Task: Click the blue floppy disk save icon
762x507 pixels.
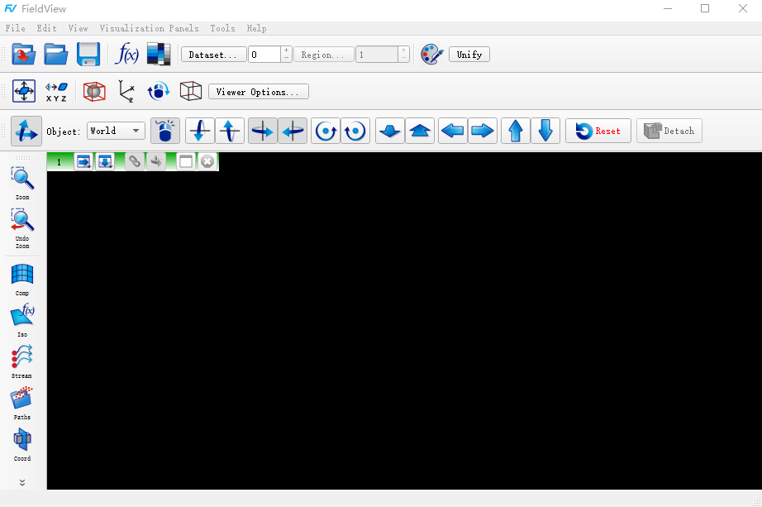Action: click(88, 55)
